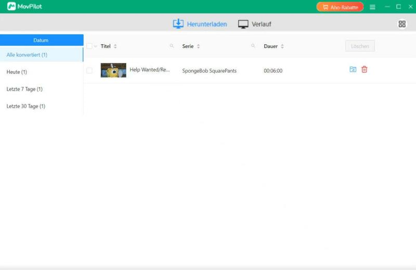416x270 pixels.
Task: Click the Serie column header label
Action: [x=188, y=46]
